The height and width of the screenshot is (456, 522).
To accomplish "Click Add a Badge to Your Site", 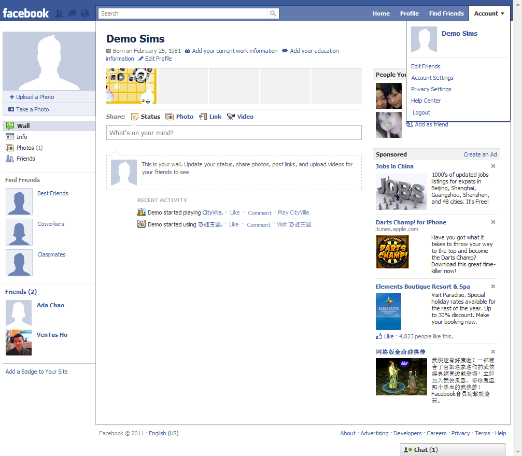I will 37,372.
